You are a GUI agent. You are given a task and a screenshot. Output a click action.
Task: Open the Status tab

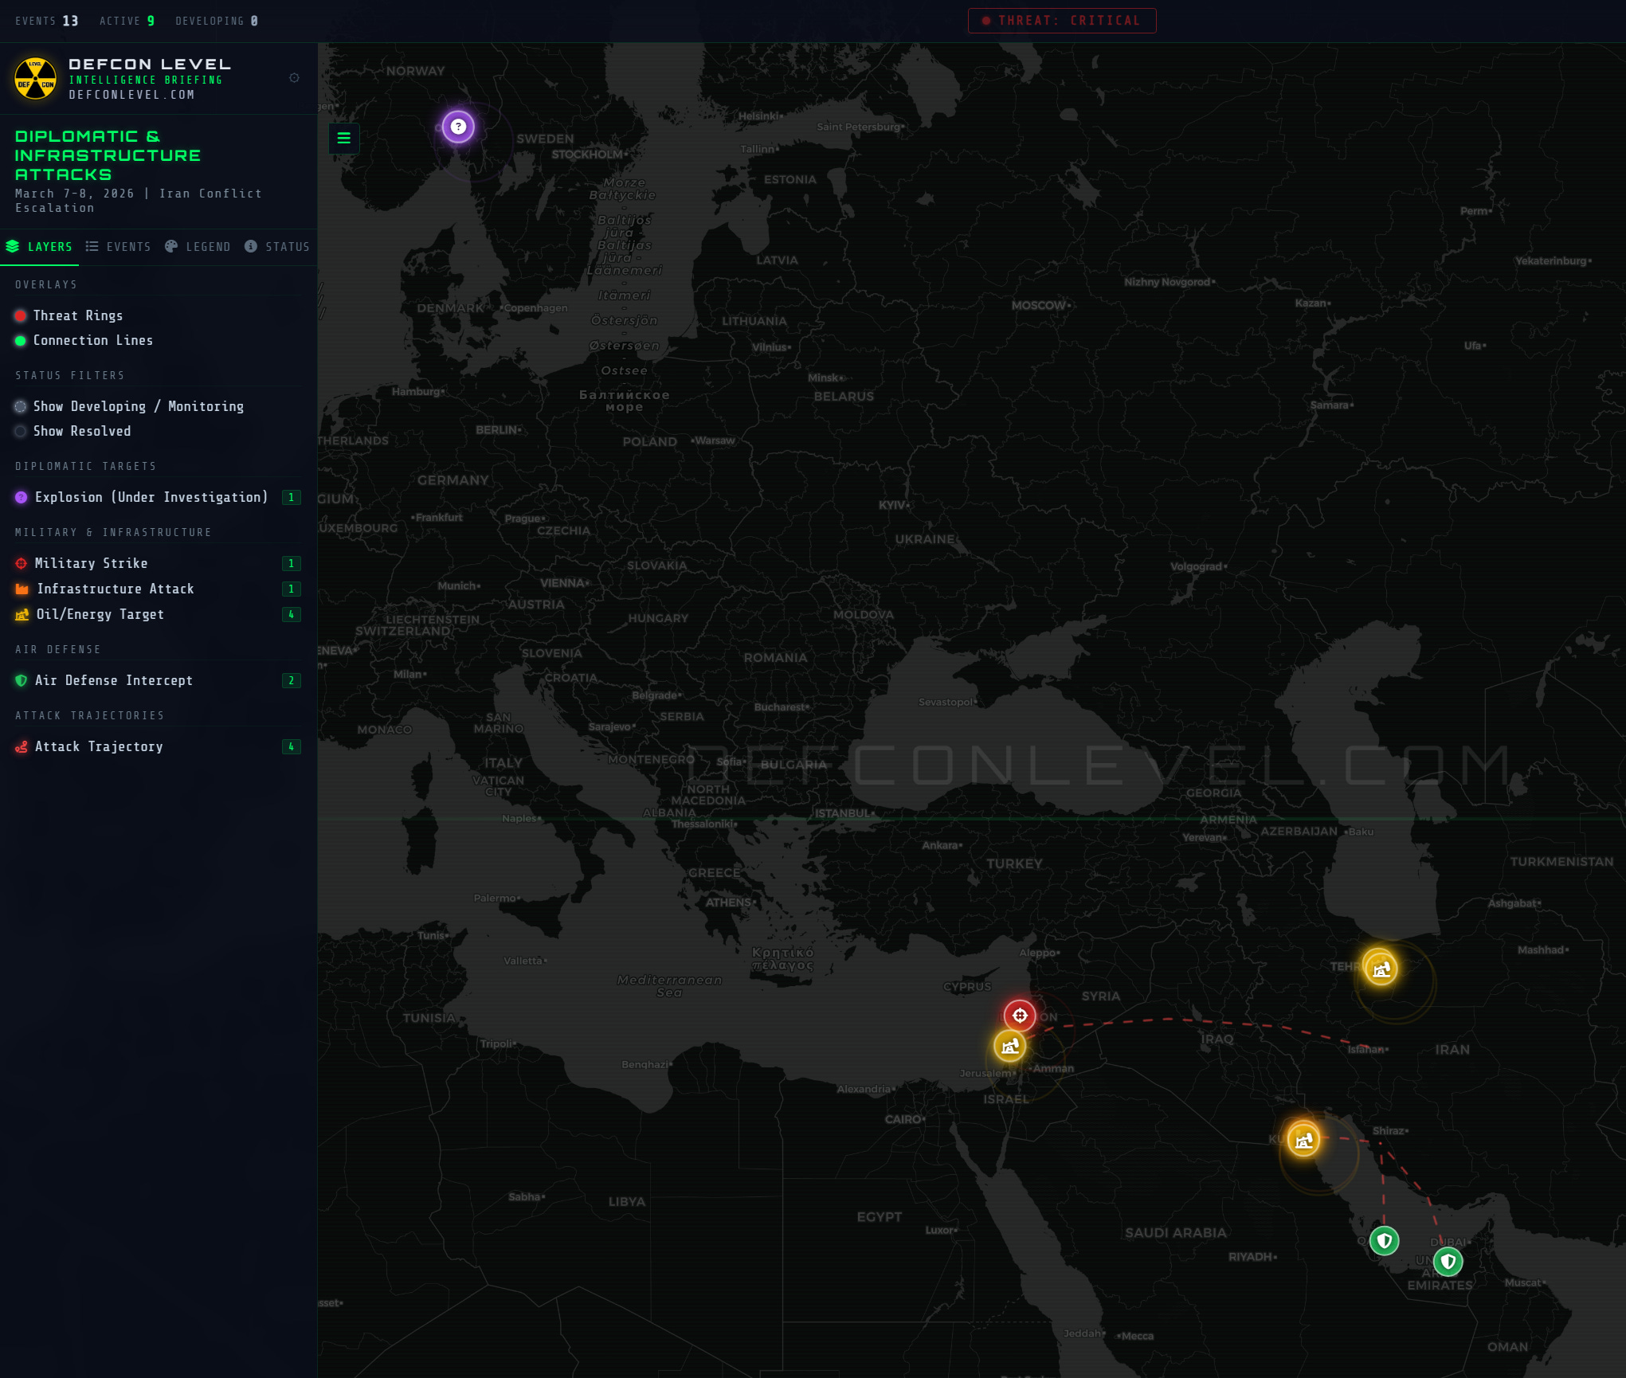tap(277, 247)
